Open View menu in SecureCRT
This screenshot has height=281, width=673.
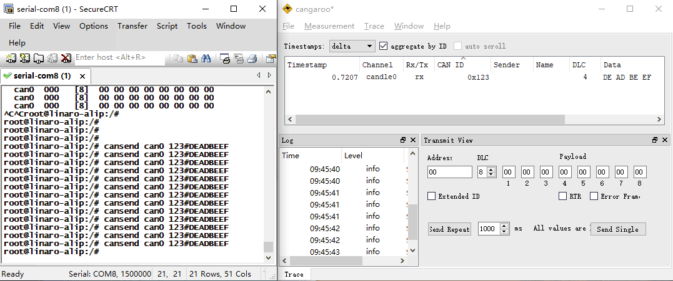[x=61, y=26]
